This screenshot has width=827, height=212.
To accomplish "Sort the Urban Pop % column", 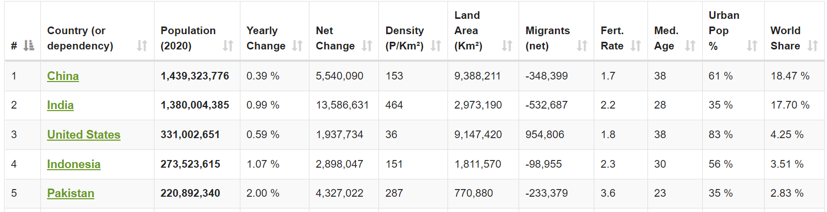I will (x=752, y=46).
